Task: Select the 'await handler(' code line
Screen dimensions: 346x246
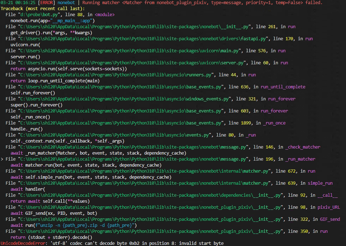Action: click(28, 189)
